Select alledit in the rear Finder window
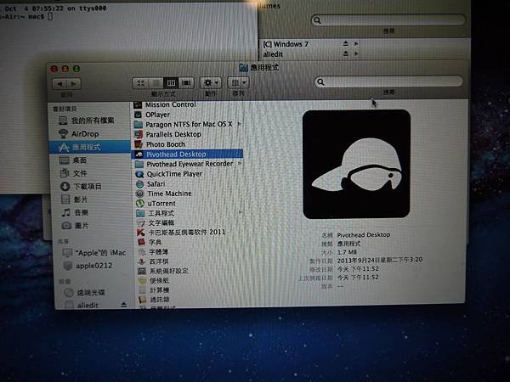 (x=273, y=54)
